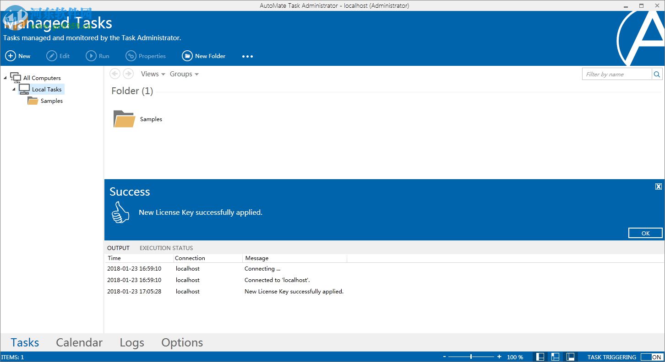Switch to the OUTPUT tab
Image resolution: width=665 pixels, height=362 pixels.
pyautogui.click(x=119, y=248)
